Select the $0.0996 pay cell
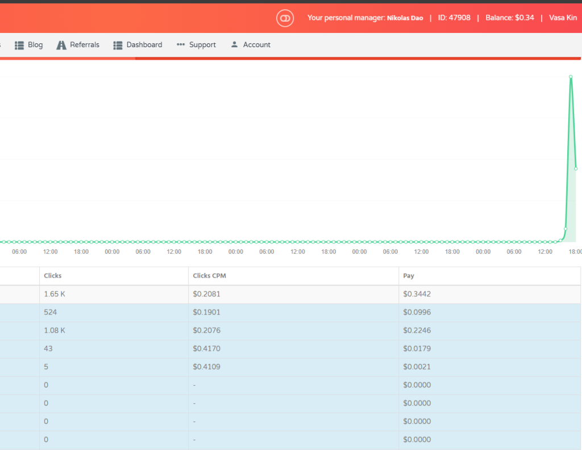Image resolution: width=582 pixels, height=450 pixels. pos(489,312)
